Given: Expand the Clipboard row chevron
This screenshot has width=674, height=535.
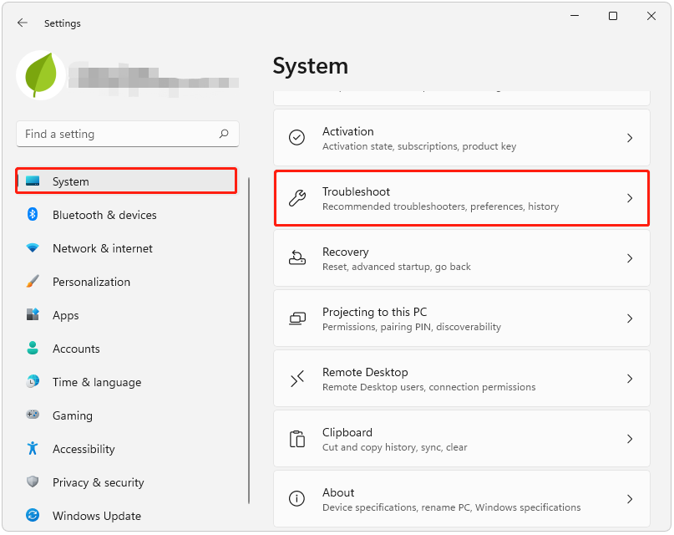Looking at the screenshot, I should point(630,439).
